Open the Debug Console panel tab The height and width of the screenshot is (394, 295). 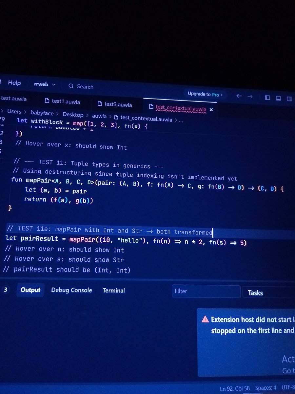click(x=71, y=290)
